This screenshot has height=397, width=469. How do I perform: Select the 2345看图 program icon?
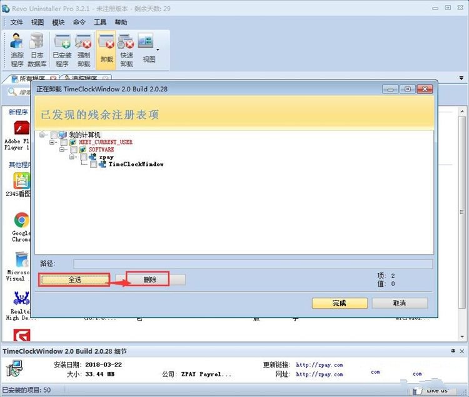pos(21,181)
